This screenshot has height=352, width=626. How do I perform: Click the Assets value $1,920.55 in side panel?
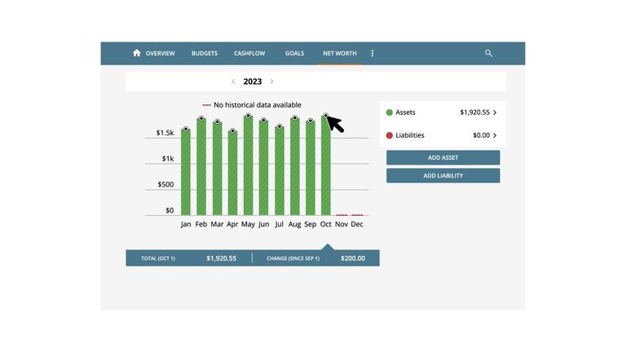click(474, 112)
